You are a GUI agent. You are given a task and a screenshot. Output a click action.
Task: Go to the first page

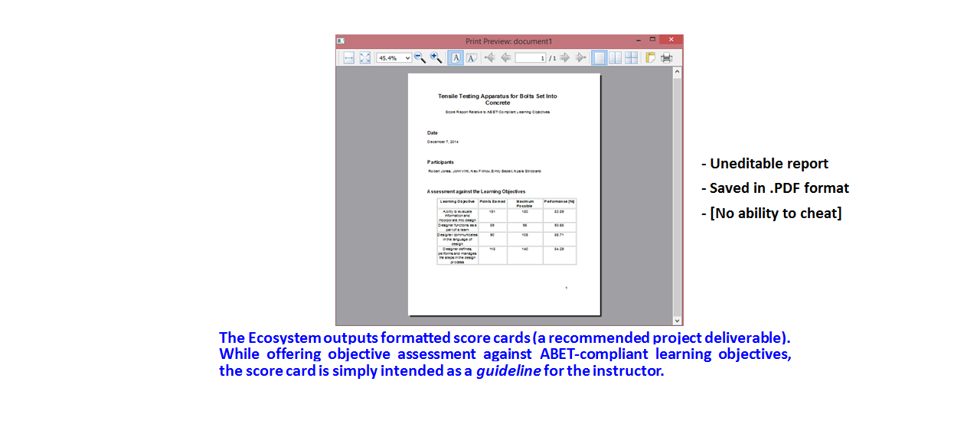[490, 58]
